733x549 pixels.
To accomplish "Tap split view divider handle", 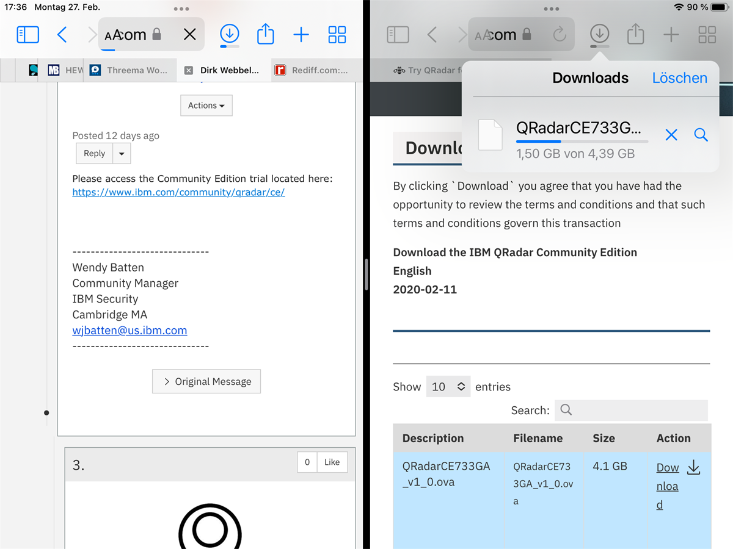I will [x=366, y=274].
